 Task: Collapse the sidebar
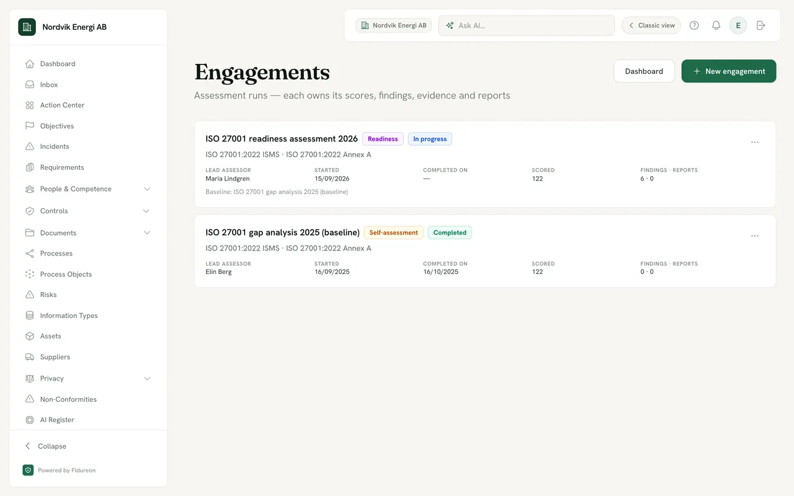45,446
